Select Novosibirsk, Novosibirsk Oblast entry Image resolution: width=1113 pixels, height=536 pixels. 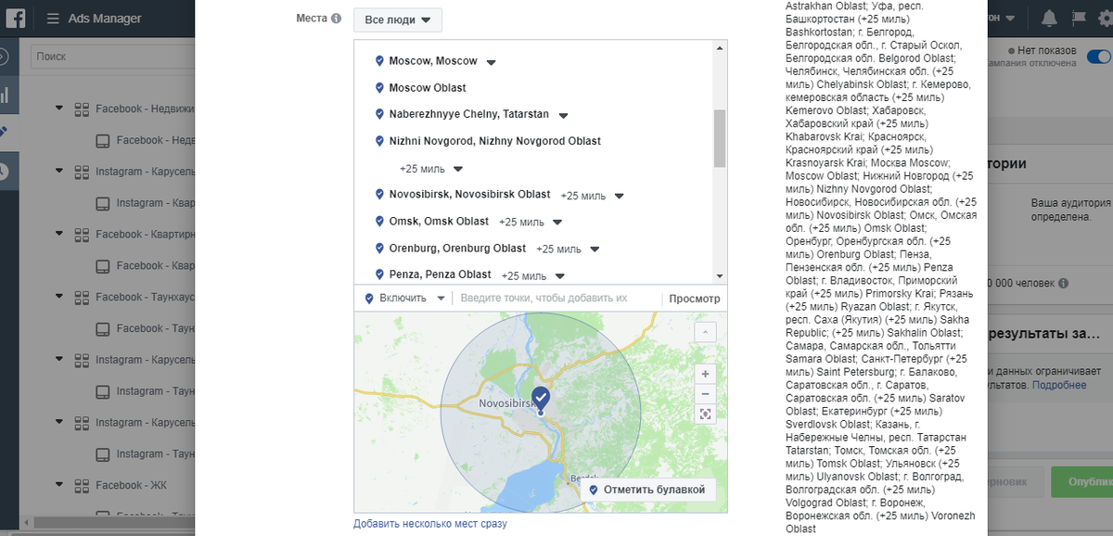(469, 195)
